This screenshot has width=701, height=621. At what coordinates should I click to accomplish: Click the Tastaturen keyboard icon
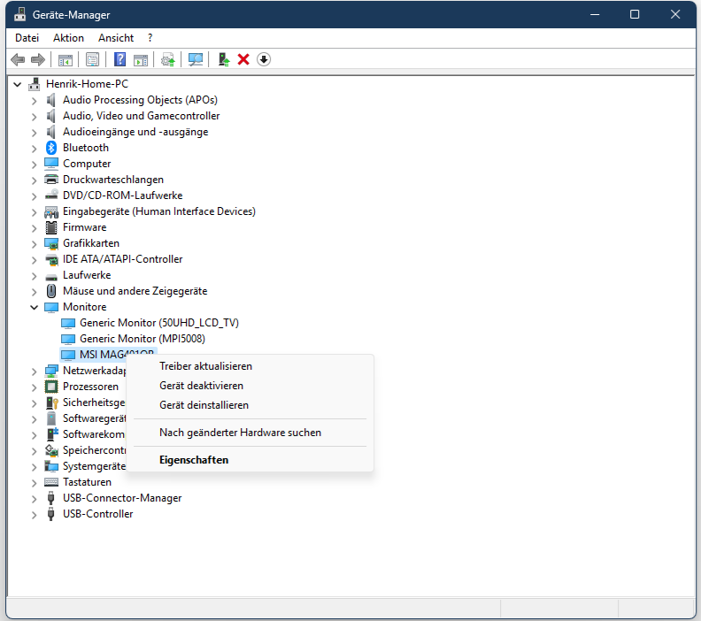coord(51,482)
